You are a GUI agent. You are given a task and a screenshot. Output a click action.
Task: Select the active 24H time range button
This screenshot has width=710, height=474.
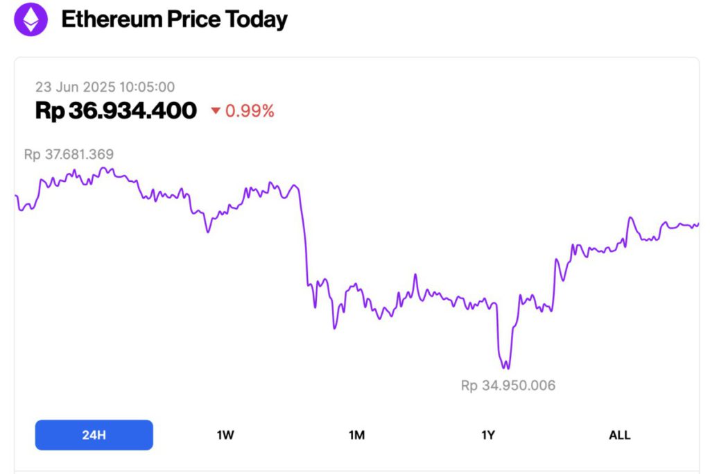coord(94,434)
